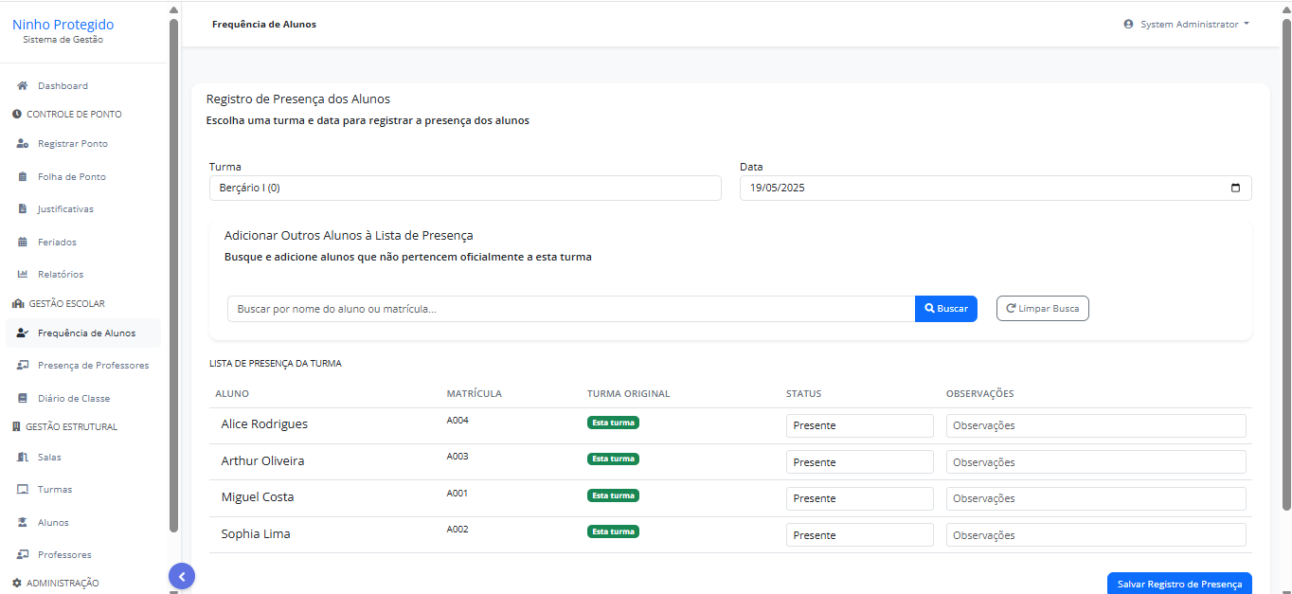1292x594 pixels.
Task: Click the Data field showing 19/05/2025
Action: [x=996, y=188]
